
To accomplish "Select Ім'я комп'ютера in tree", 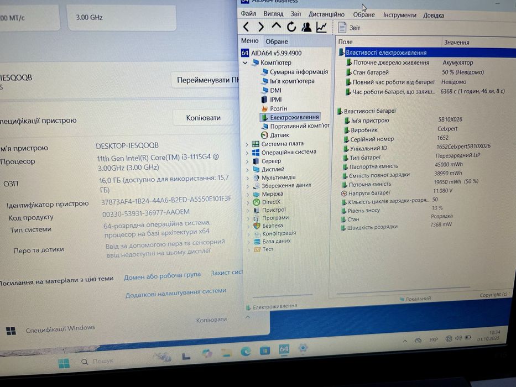I will (288, 81).
